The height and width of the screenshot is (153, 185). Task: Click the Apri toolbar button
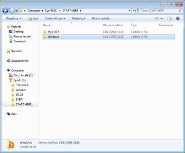click(x=33, y=19)
